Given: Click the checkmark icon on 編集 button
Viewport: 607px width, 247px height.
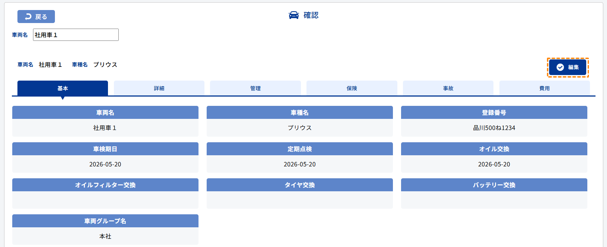Looking at the screenshot, I should point(560,67).
